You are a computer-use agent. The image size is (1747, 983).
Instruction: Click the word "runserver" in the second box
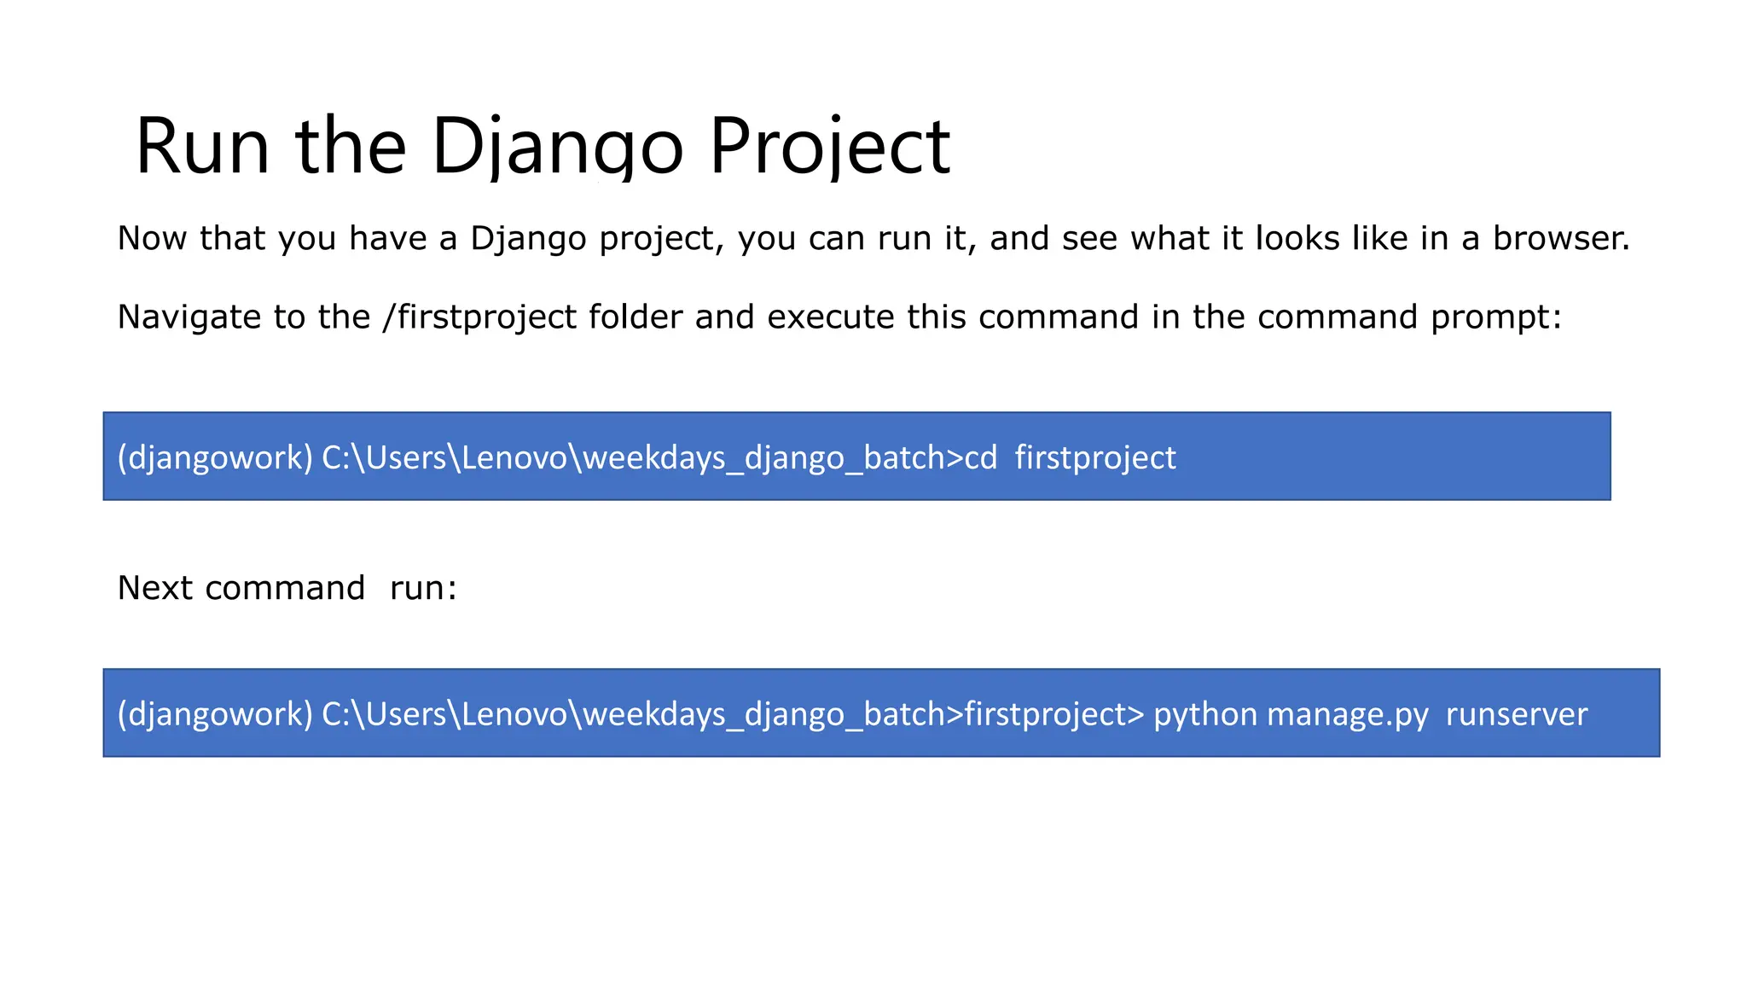1516,714
